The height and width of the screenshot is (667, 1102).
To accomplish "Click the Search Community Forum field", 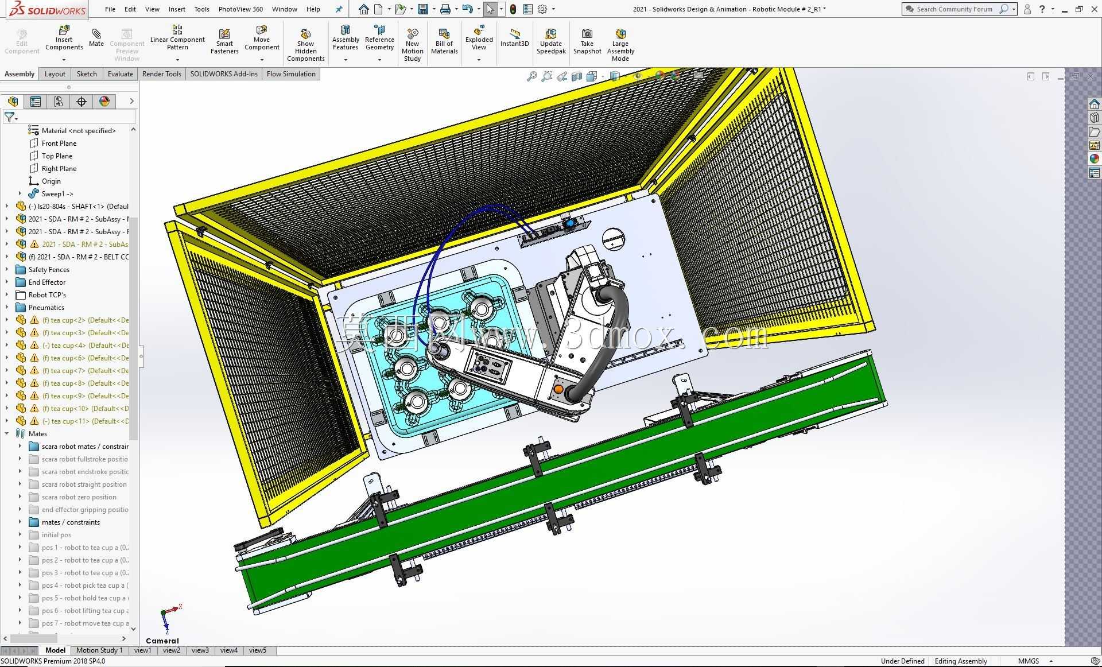I will pyautogui.click(x=955, y=9).
